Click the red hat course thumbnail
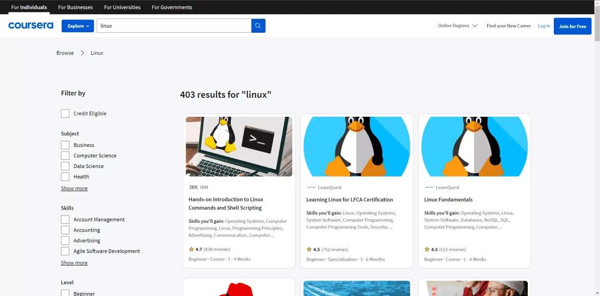 tap(239, 288)
